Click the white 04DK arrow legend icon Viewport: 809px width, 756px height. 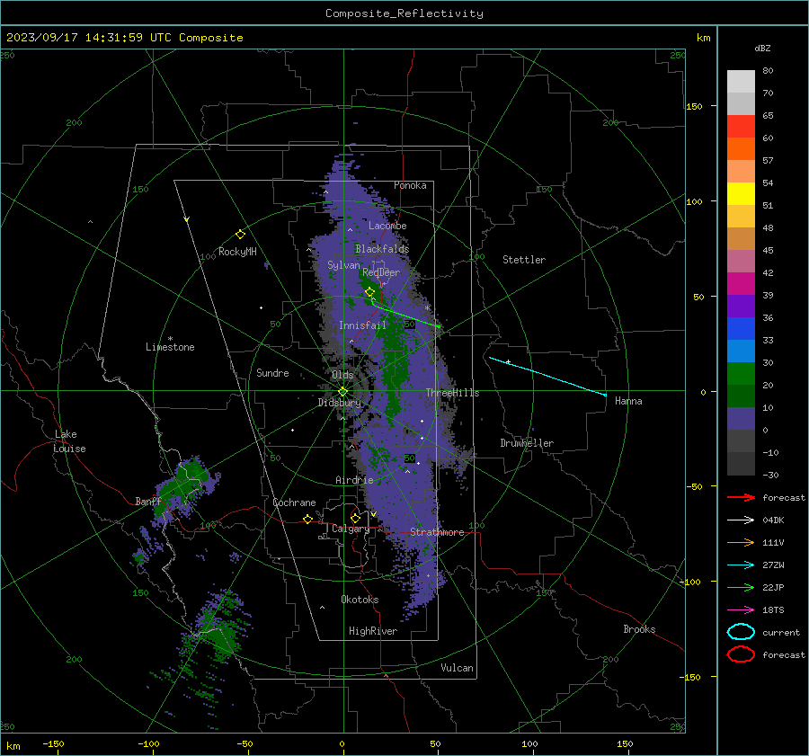pos(741,520)
